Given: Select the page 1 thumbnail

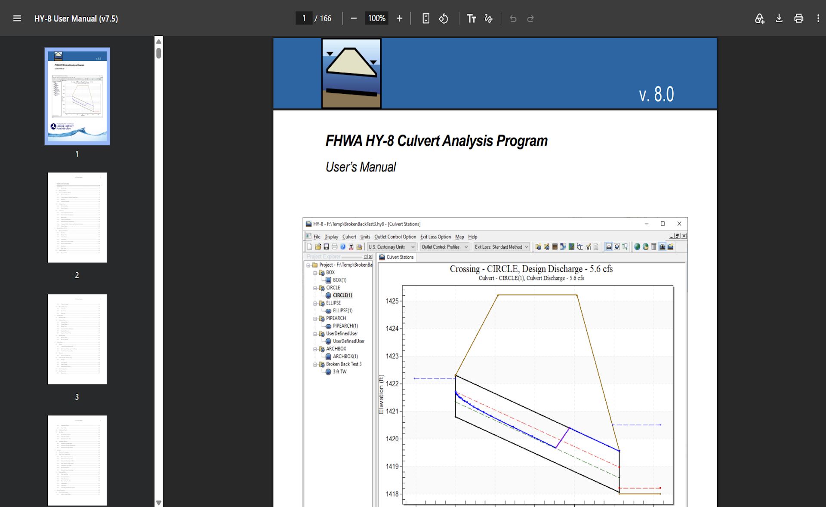Looking at the screenshot, I should [77, 96].
